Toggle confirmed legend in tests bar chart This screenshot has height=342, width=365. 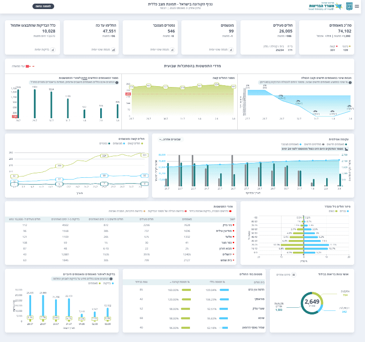coord(94,283)
